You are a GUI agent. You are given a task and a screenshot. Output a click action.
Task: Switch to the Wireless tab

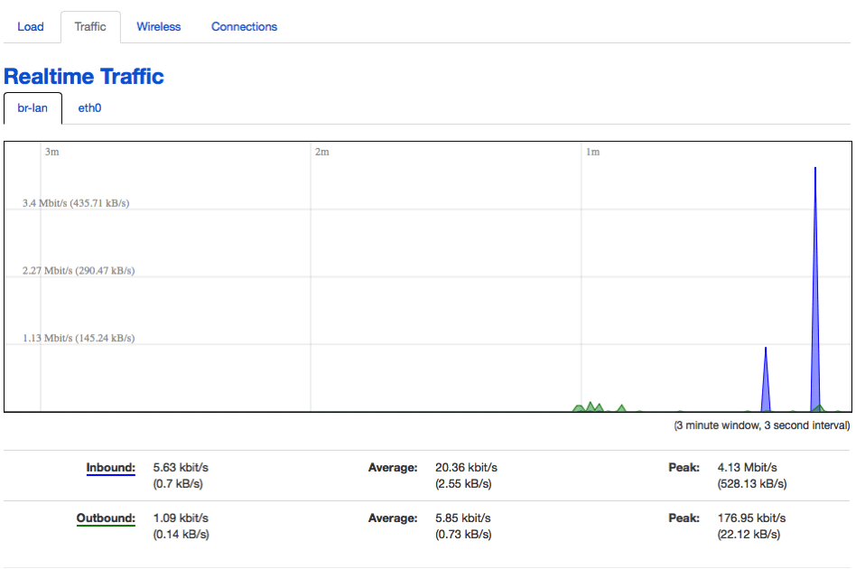click(x=159, y=27)
